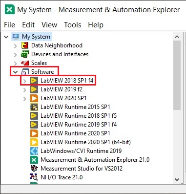Screen dimensions: 186x194
Task: Select LabVIEW Runtime 2018 SP1 f5 entry
Action: pyautogui.click(x=79, y=116)
